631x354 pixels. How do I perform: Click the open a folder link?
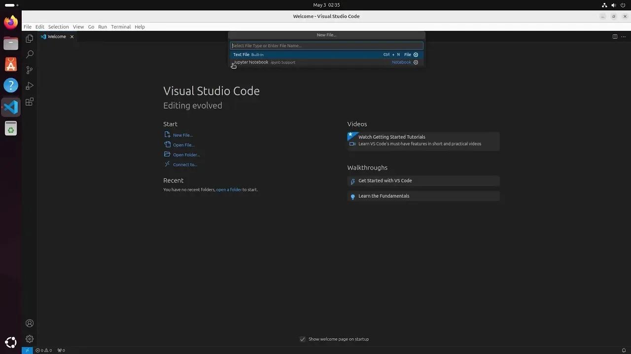(x=229, y=189)
